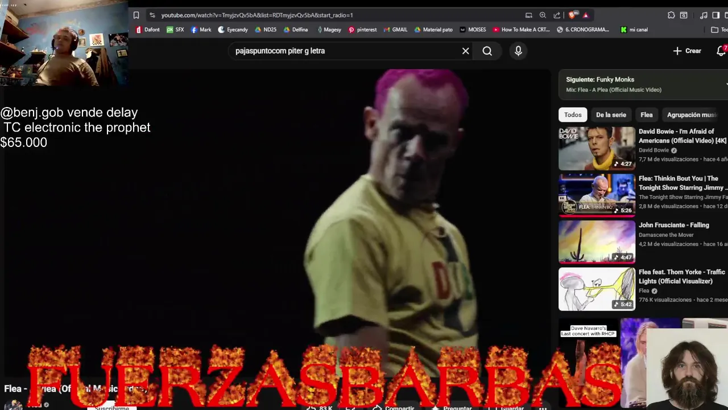
Task: Click the David Bowie channel name
Action: coord(653,150)
